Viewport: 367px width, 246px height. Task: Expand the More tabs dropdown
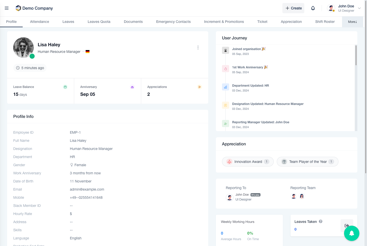[x=352, y=22]
